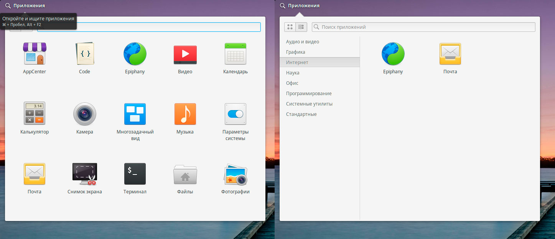This screenshot has width=555, height=239.
Task: Switch to grid view in right launcher
Action: pyautogui.click(x=290, y=27)
